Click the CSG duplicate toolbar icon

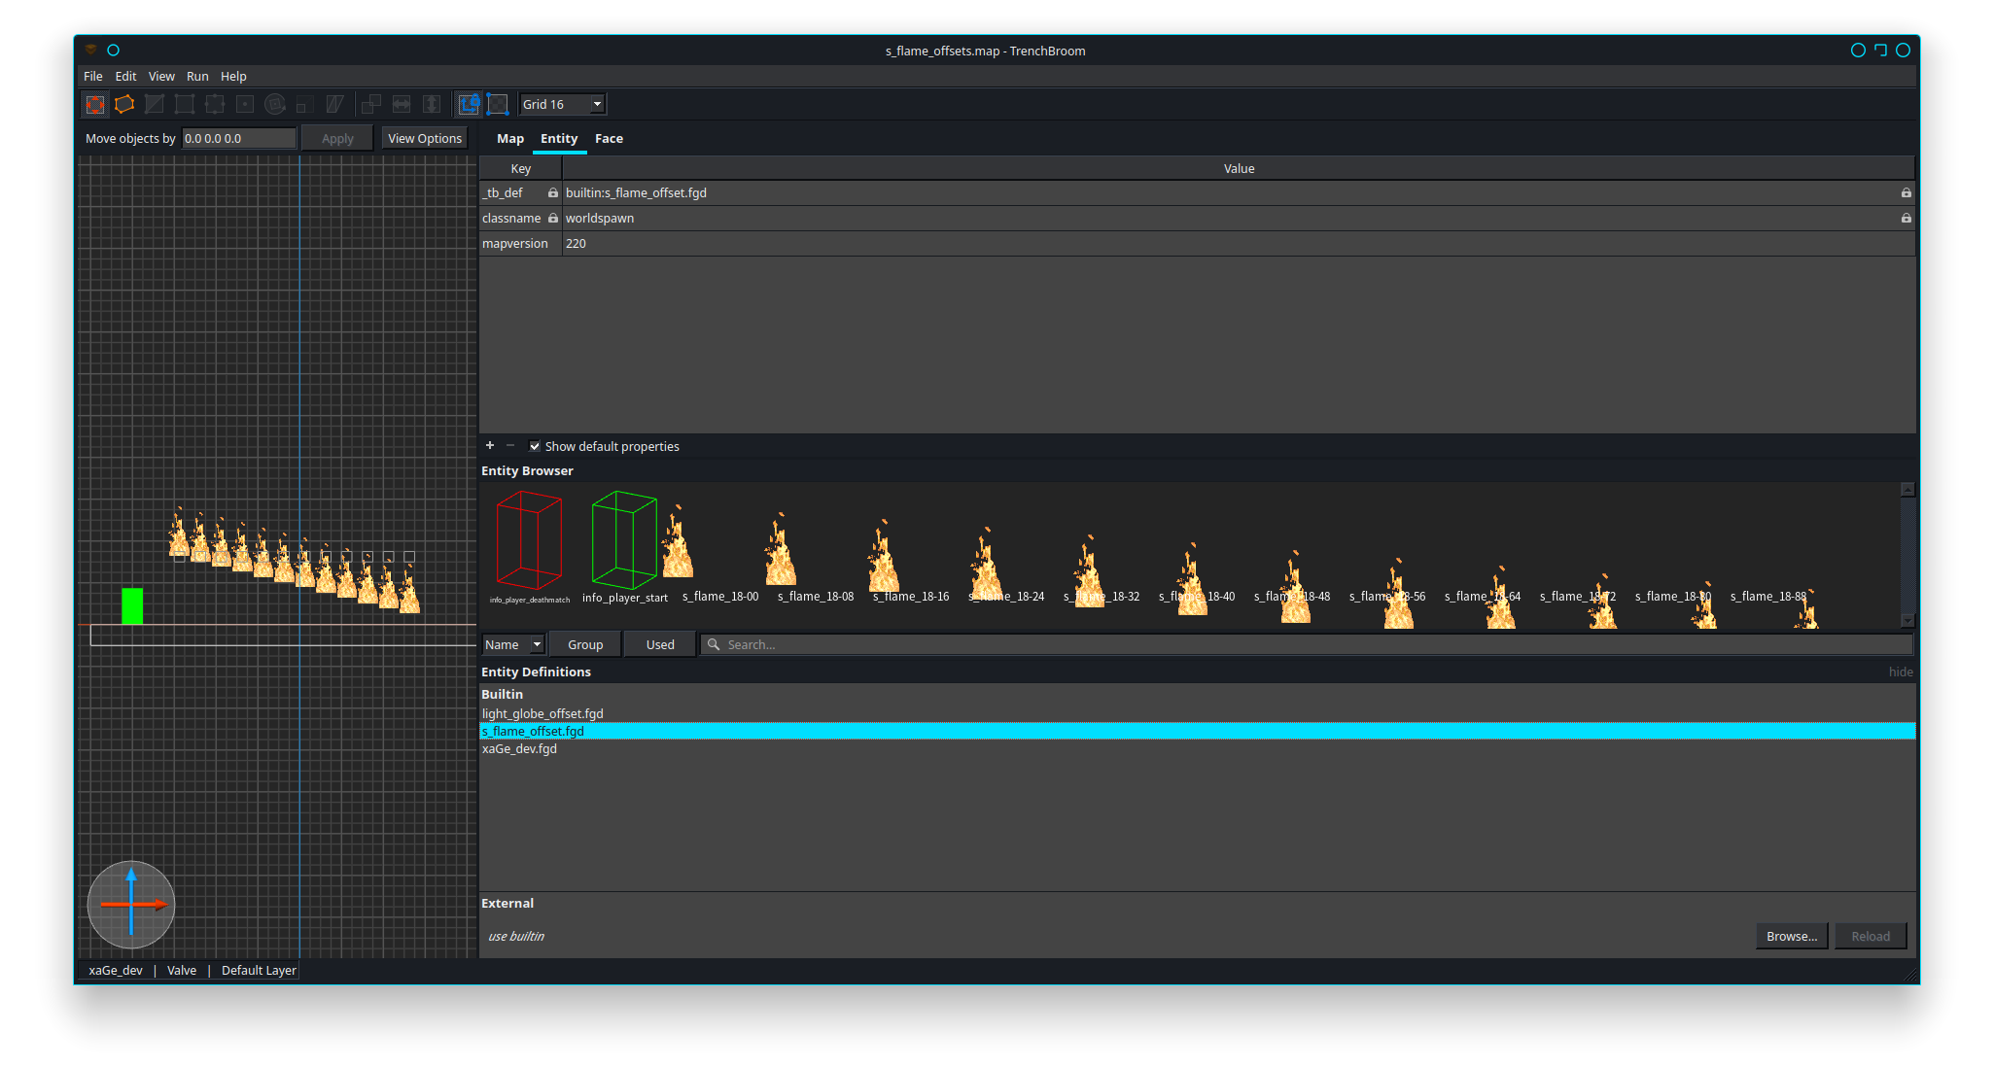click(x=370, y=104)
